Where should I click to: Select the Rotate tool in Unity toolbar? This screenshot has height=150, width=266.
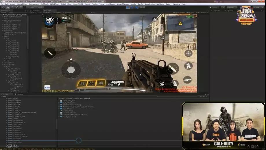coord(12,7)
